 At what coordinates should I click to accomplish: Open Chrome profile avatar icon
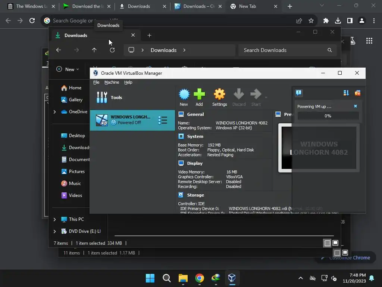[362, 21]
